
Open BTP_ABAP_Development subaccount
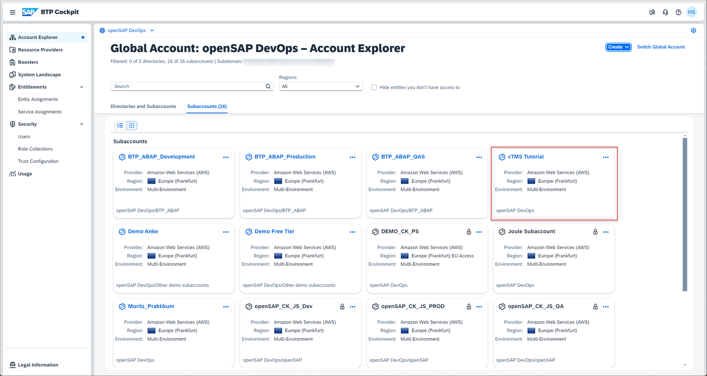pyautogui.click(x=162, y=157)
